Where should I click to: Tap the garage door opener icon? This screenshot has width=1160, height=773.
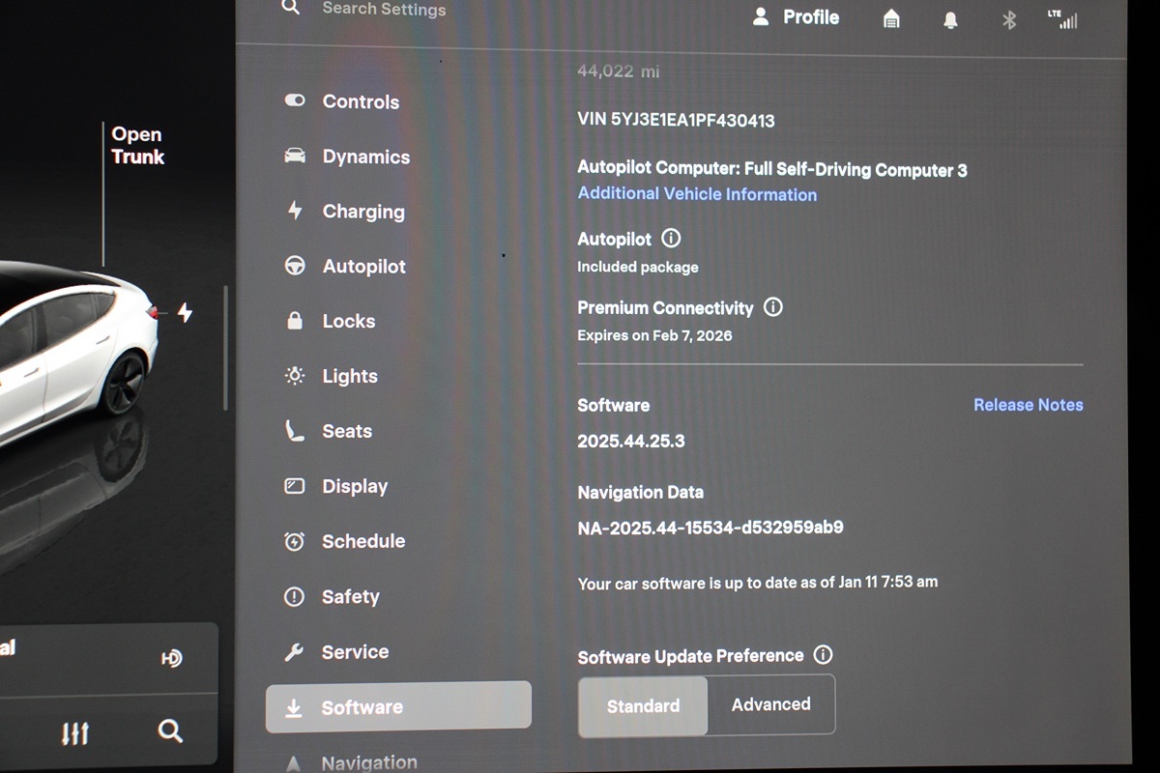coord(891,18)
